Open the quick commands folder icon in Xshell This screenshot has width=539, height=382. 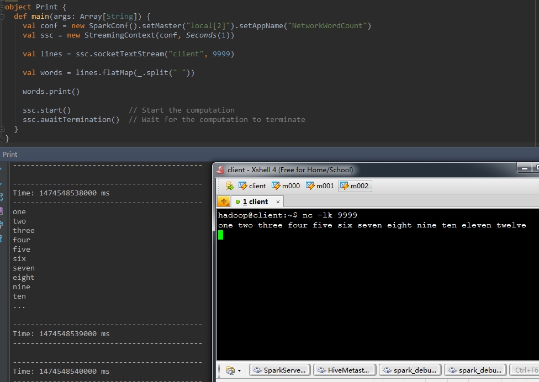click(230, 370)
